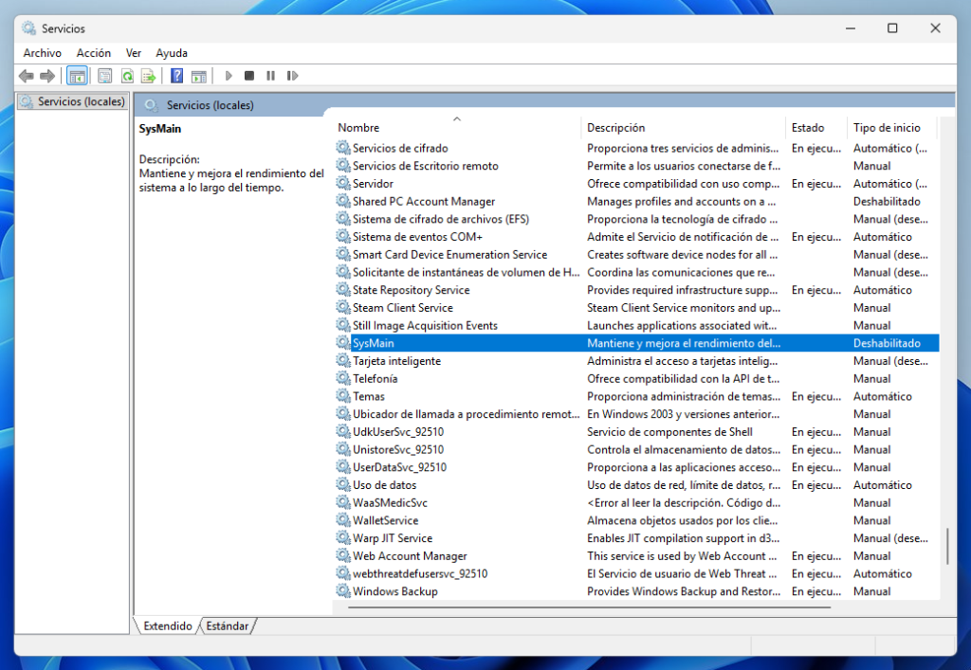
Task: Sort by the Tipo de inicio column header
Action: (891, 127)
